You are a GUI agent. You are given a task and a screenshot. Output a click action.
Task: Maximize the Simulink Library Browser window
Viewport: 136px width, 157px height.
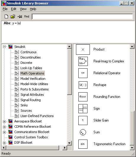[126, 3]
